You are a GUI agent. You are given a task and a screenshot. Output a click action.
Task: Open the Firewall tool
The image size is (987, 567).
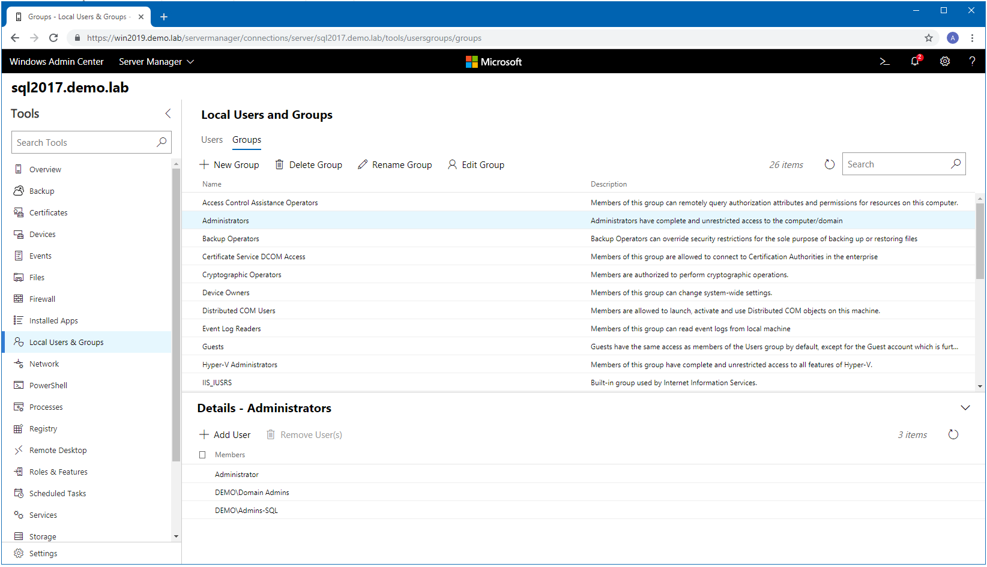(x=42, y=299)
